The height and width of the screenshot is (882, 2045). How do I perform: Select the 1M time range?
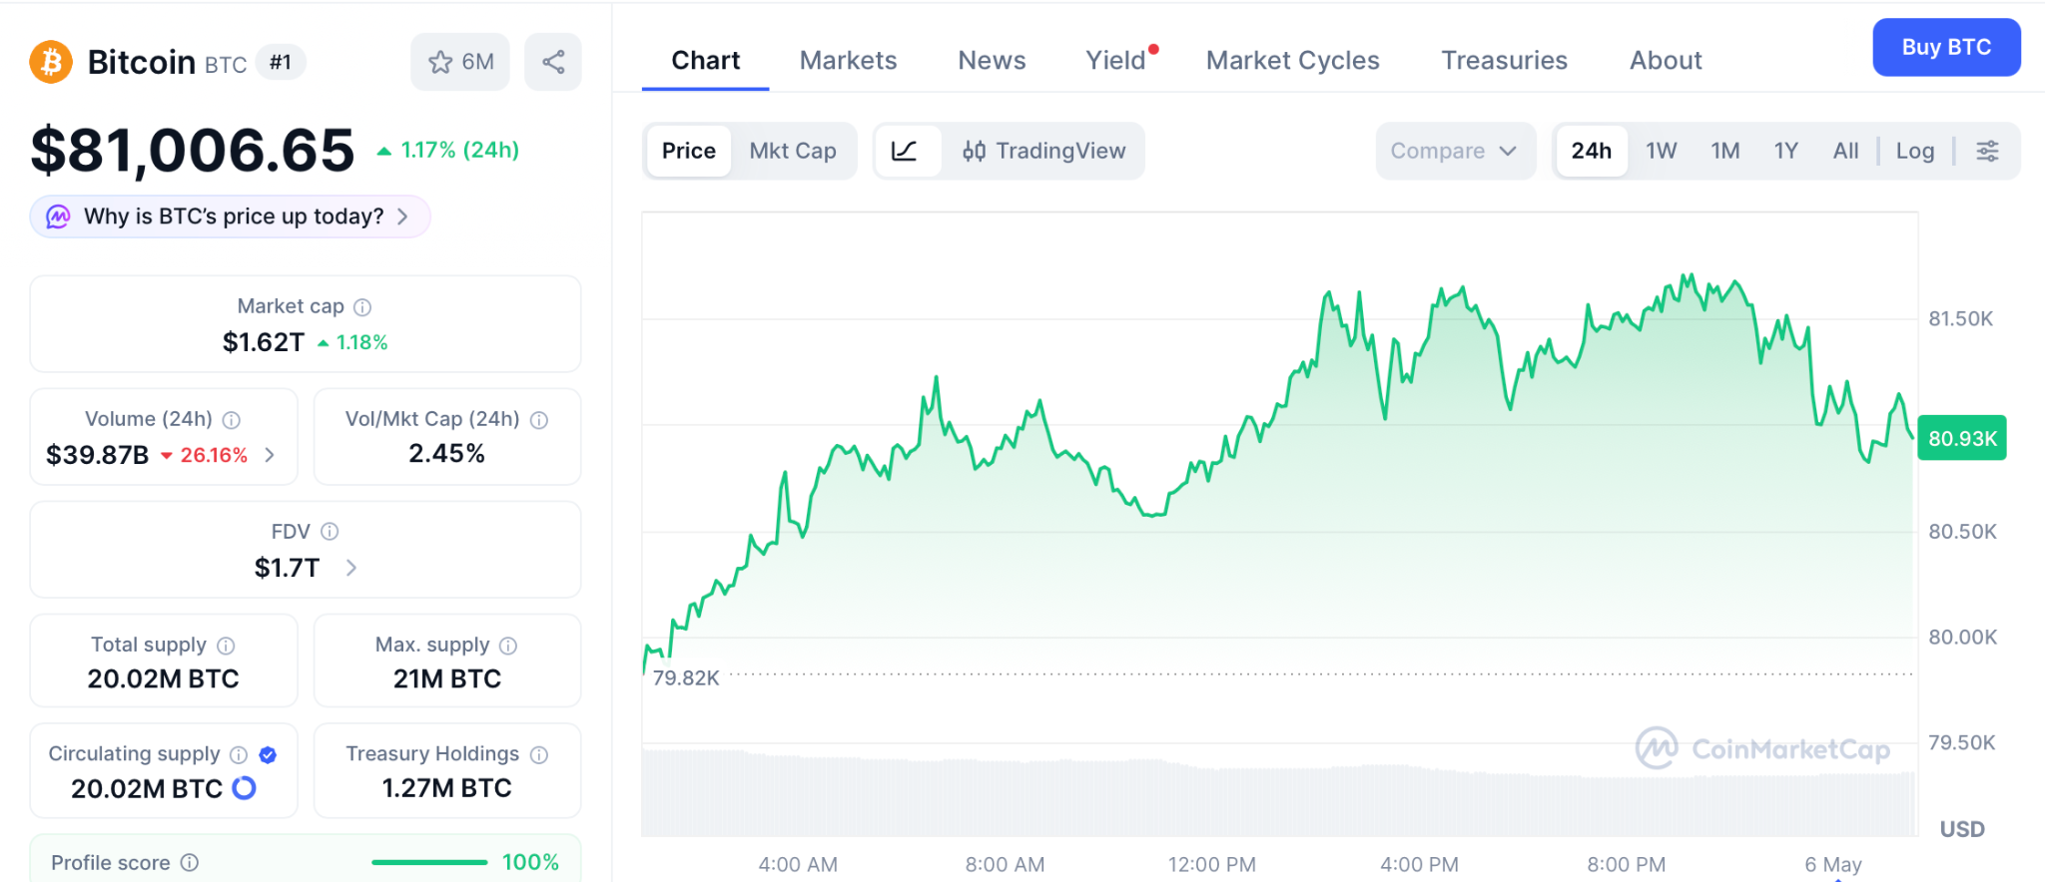(x=1725, y=151)
